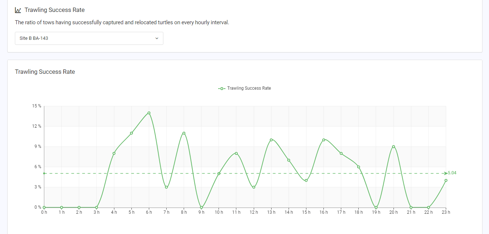This screenshot has height=234, width=489.
Task: Click the 23 h data point at 4%
Action: (446, 180)
